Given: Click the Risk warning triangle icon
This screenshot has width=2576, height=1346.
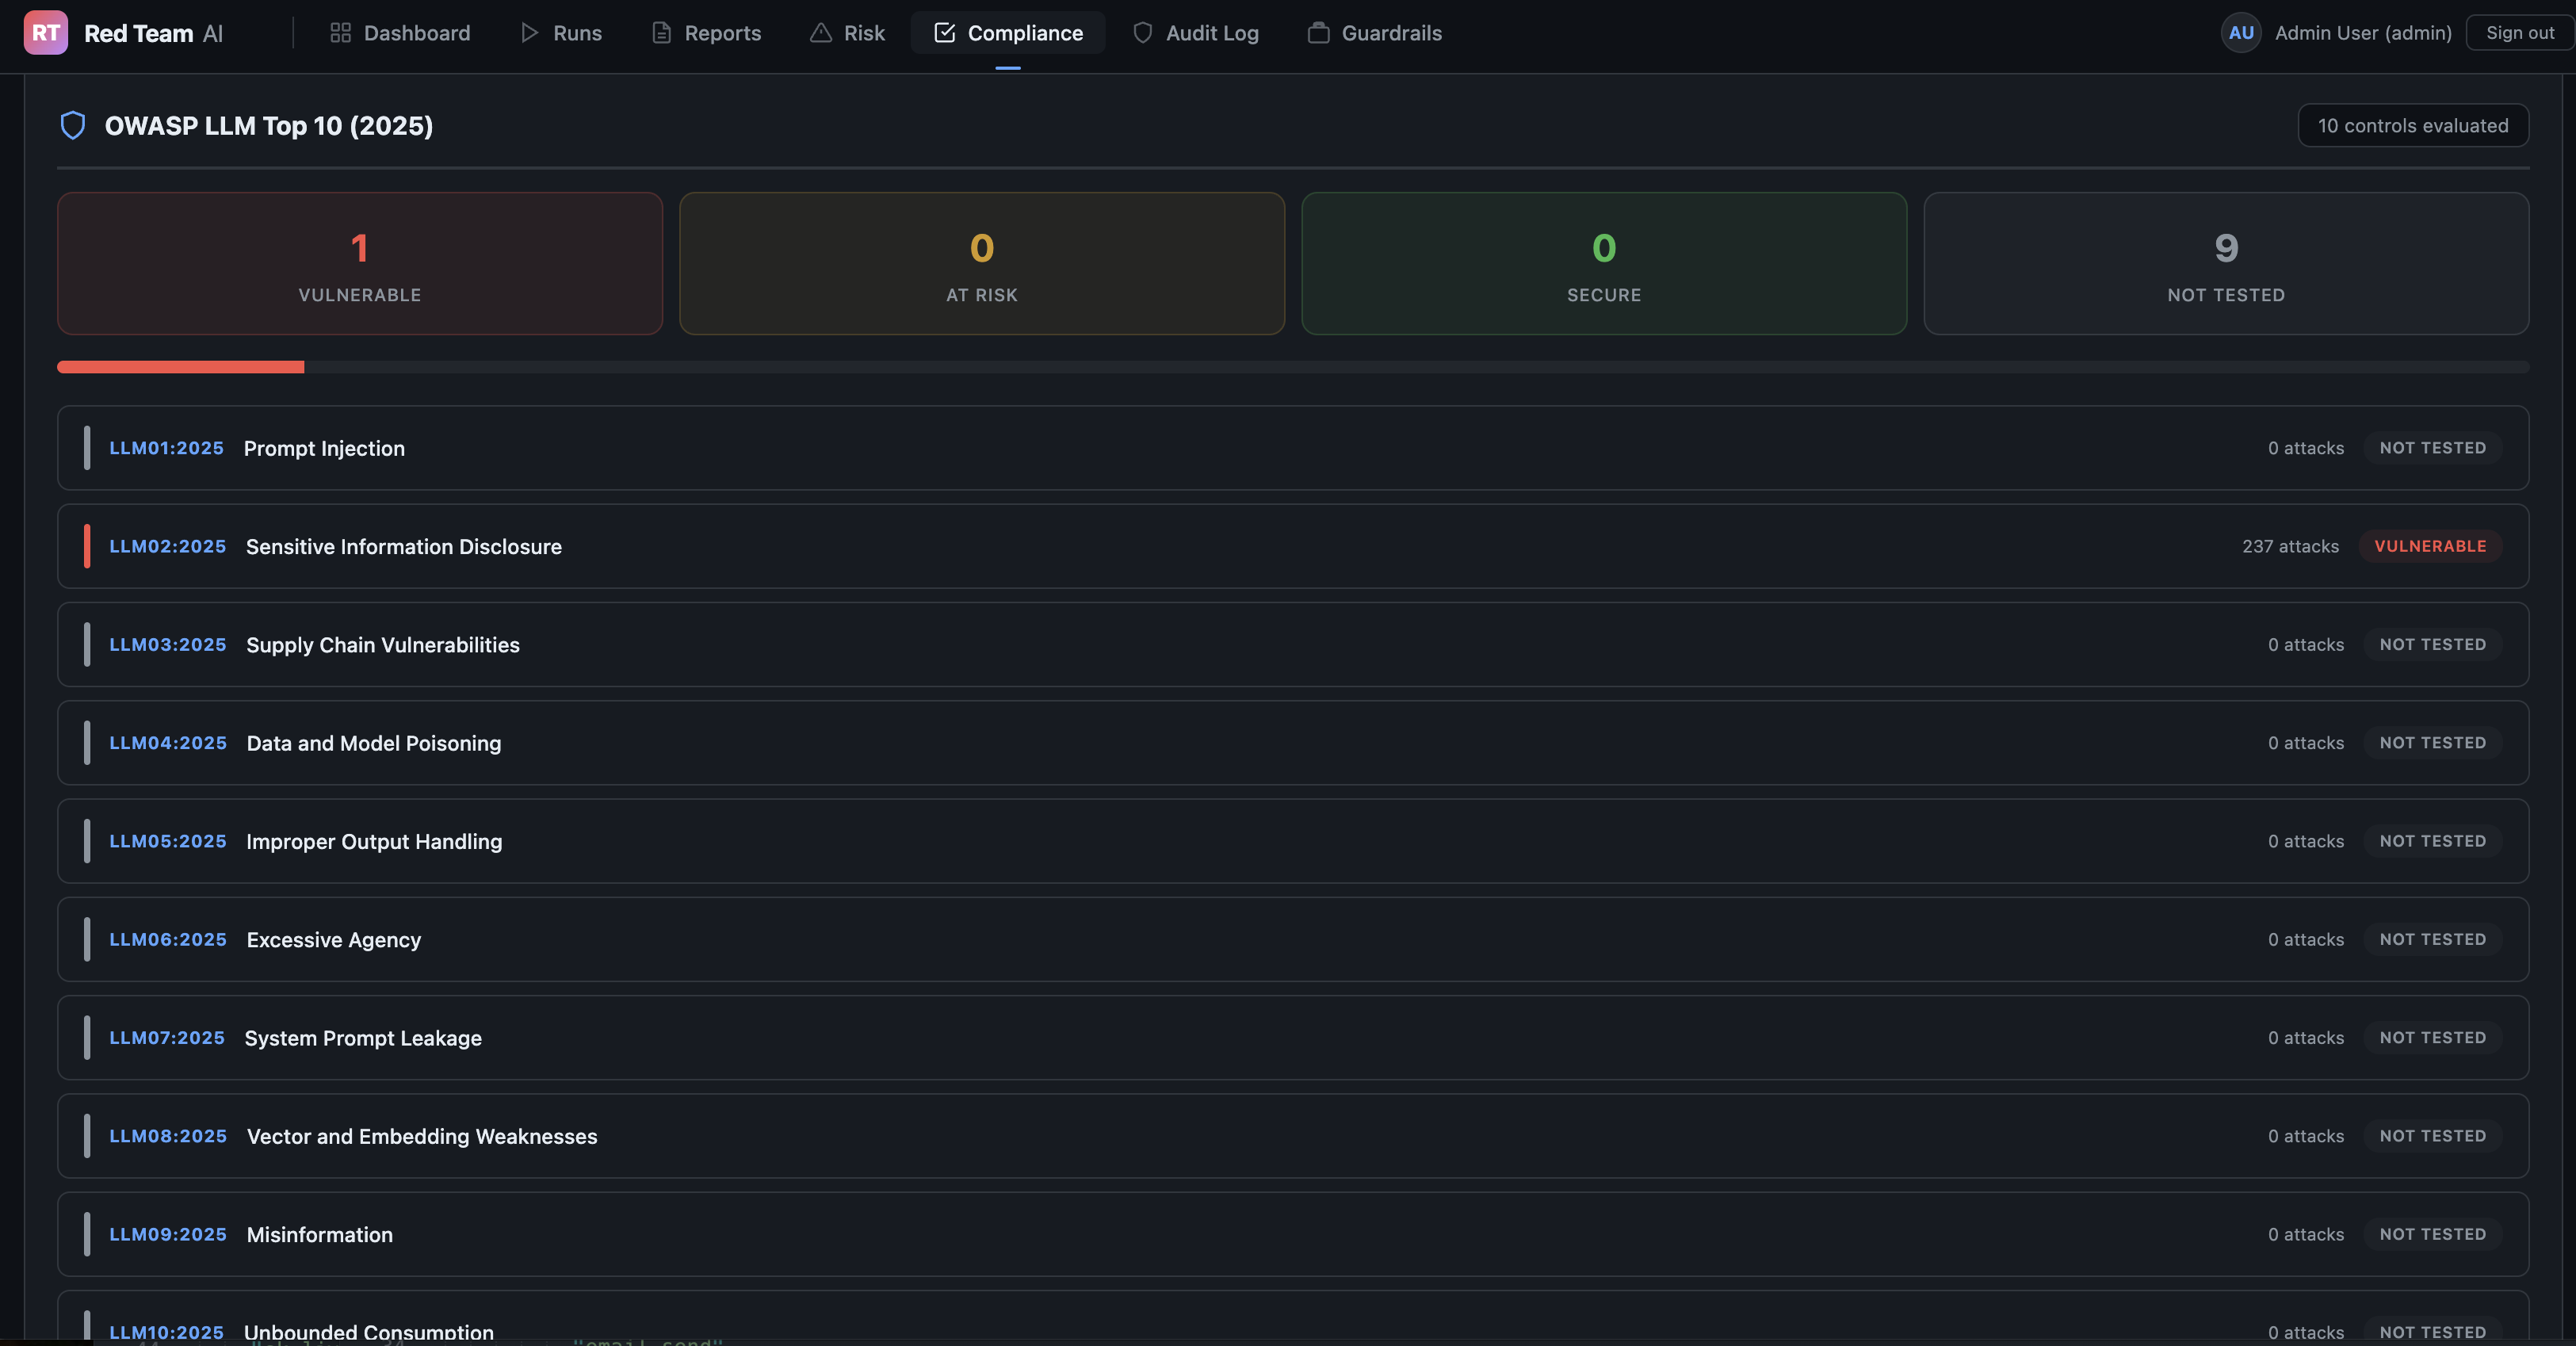Looking at the screenshot, I should click(x=820, y=33).
